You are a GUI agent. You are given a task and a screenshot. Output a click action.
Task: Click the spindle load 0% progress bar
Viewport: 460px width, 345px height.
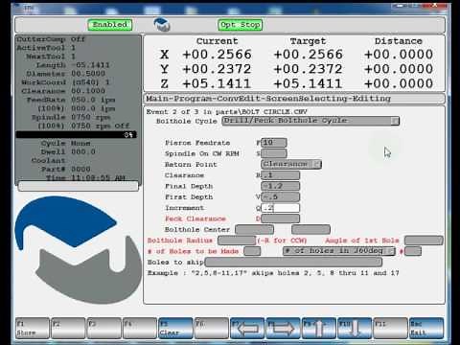pyautogui.click(x=77, y=135)
